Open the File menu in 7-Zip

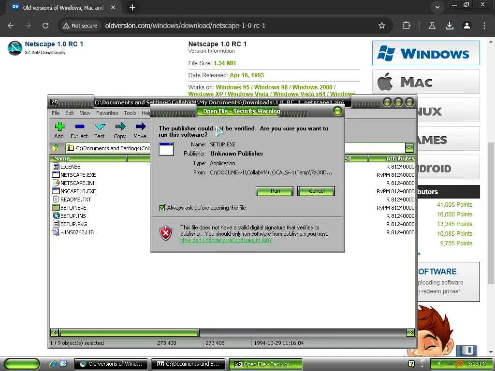(56, 113)
